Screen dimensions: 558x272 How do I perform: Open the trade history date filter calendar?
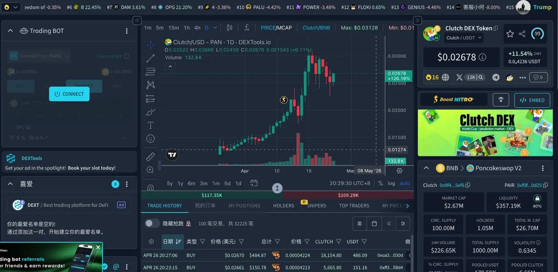point(374,224)
